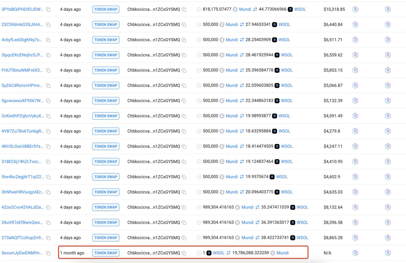The width and height of the screenshot is (406, 263).
Task: Click Chbkocicva...n1ZCxGYSMQ address in $6,440.84 row
Action: pos(154,25)
